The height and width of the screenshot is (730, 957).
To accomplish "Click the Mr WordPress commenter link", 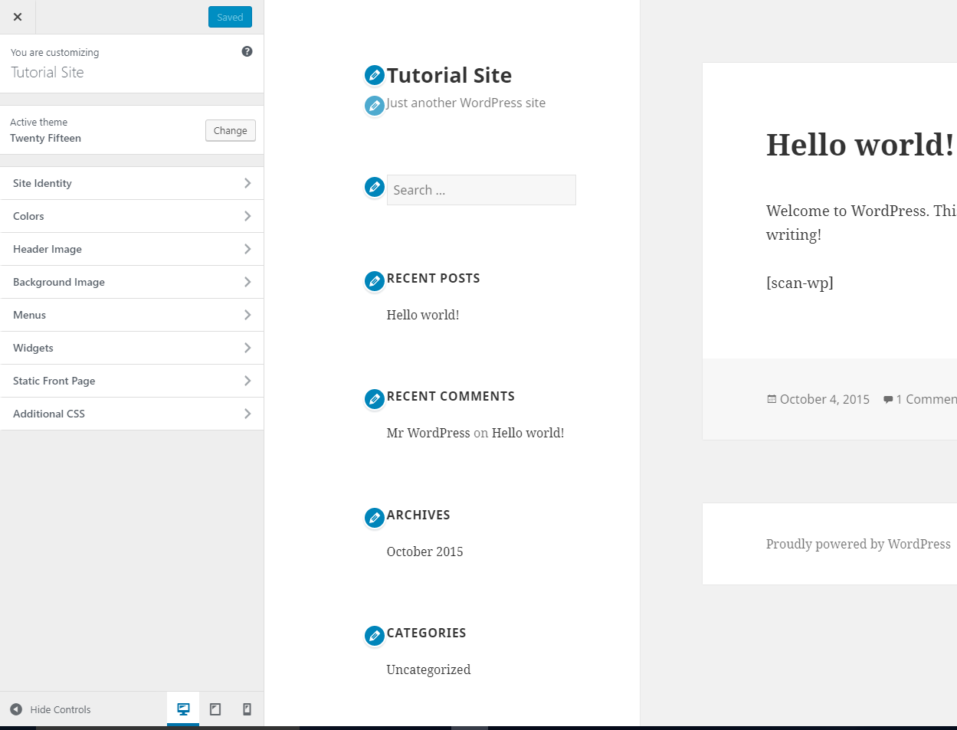I will (428, 433).
